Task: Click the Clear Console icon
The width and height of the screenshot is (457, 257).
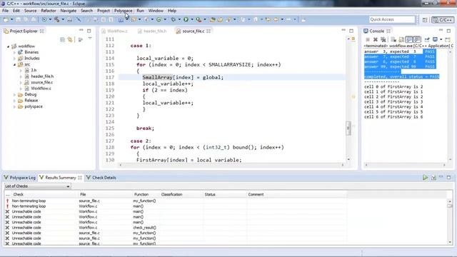Action: pyautogui.click(x=393, y=40)
